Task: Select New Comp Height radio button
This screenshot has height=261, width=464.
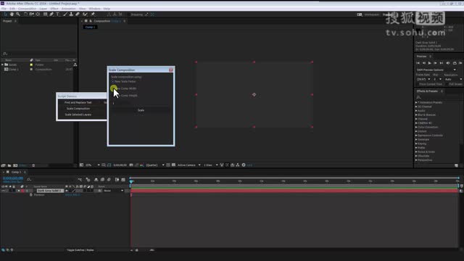Action: point(113,96)
